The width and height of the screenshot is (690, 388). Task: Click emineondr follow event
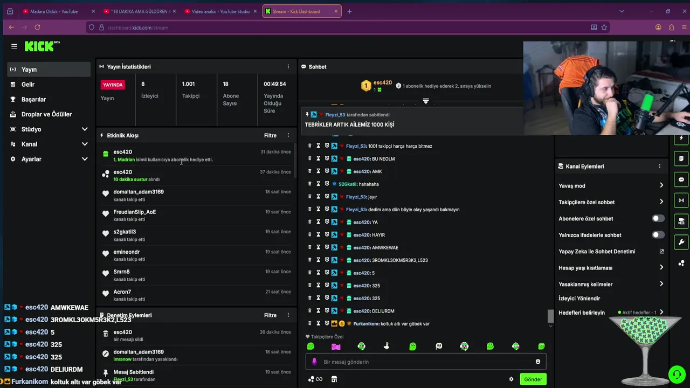tap(196, 255)
